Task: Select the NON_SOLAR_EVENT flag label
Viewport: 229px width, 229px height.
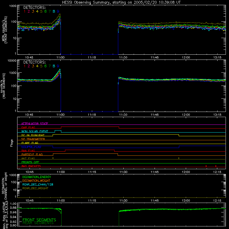Action: point(35,131)
